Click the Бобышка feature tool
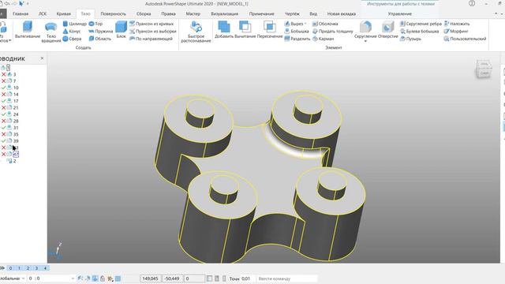505x284 pixels. pyautogui.click(x=297, y=32)
